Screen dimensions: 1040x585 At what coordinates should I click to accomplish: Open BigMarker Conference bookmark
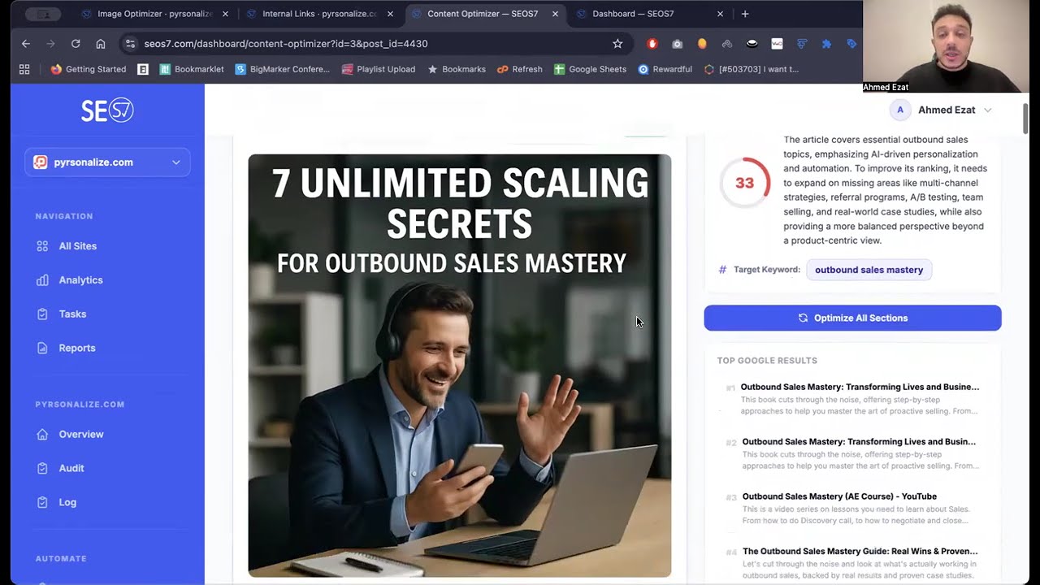pyautogui.click(x=282, y=69)
